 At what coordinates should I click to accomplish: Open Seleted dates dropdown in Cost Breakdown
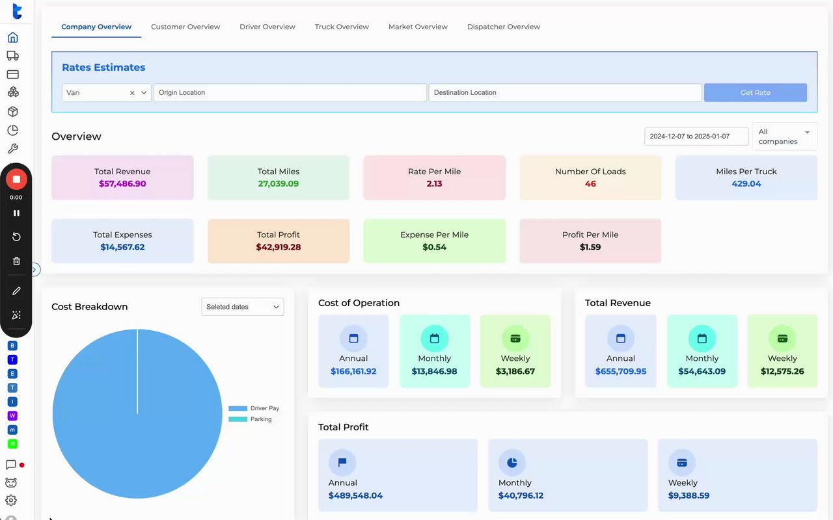[243, 307]
